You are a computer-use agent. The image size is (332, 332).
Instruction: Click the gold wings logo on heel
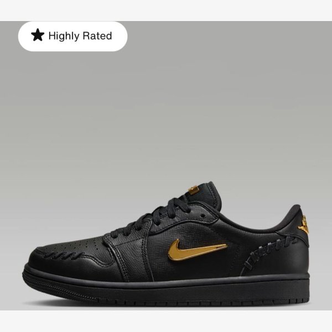point(304,225)
